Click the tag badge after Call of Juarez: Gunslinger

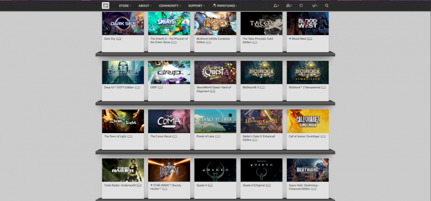(x=323, y=136)
